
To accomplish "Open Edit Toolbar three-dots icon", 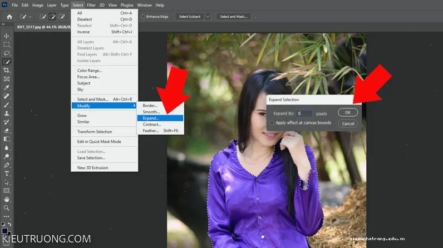I will [7, 216].
